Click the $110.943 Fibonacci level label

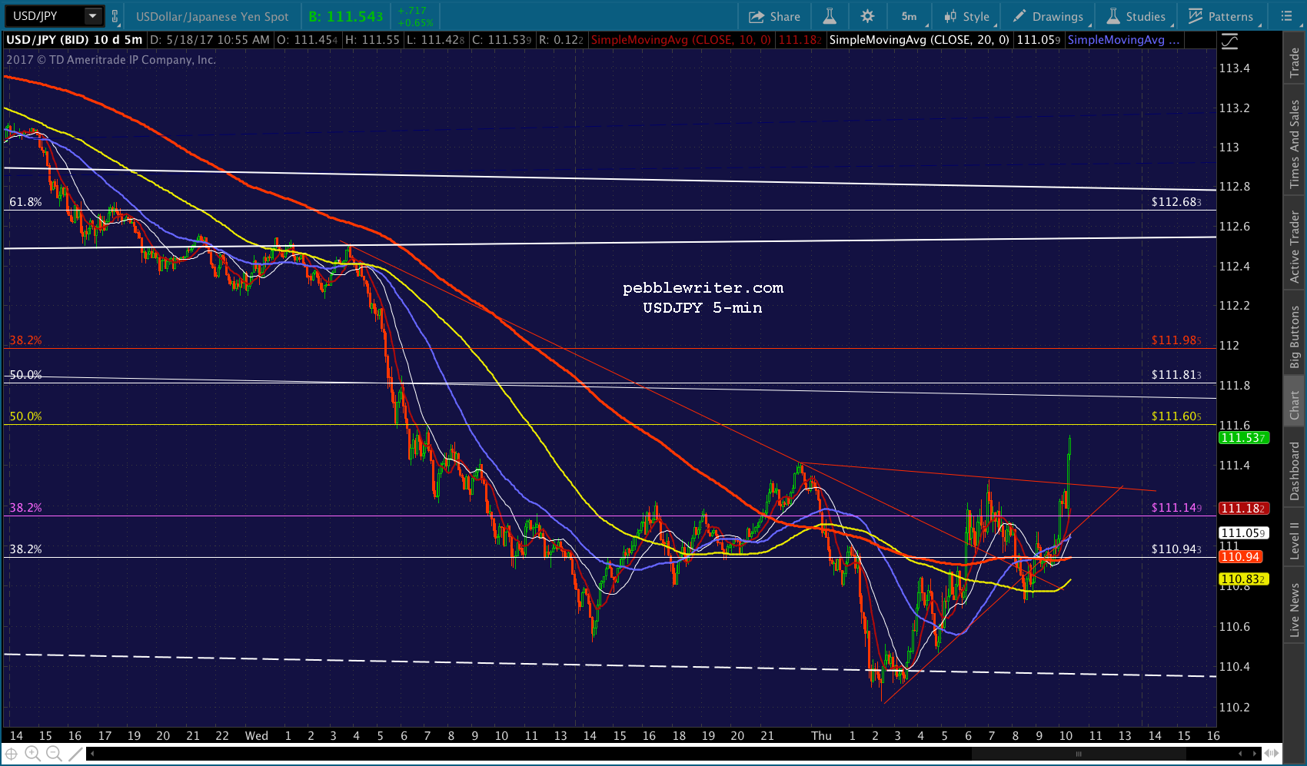1176,549
